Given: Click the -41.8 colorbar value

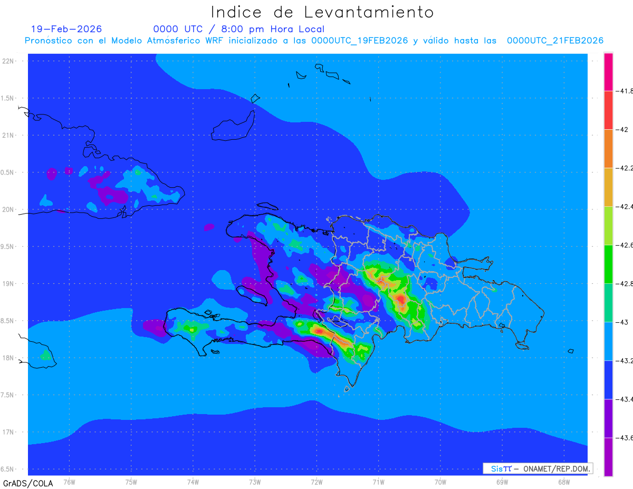Looking at the screenshot, I should point(625,91).
